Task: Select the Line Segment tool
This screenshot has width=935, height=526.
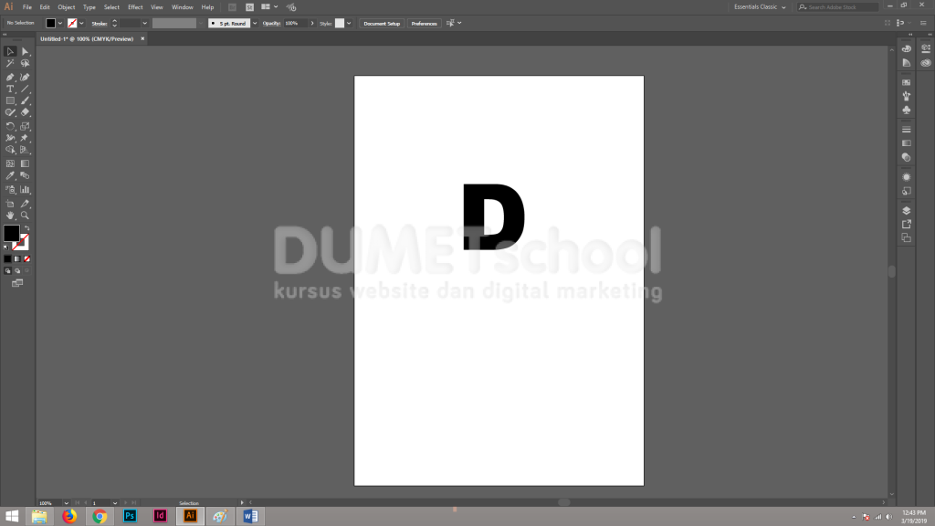Action: [25, 89]
